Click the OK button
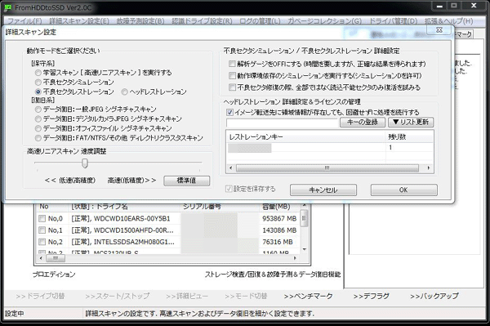Screen dimensions: 490x326 coord(403,190)
